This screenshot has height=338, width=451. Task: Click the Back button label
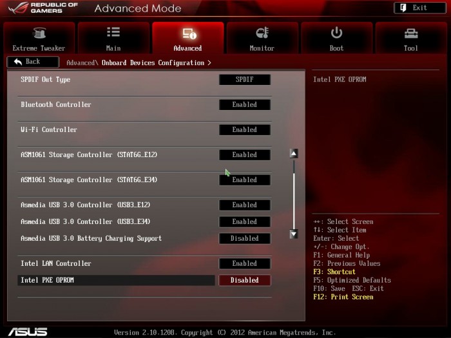coord(33,62)
